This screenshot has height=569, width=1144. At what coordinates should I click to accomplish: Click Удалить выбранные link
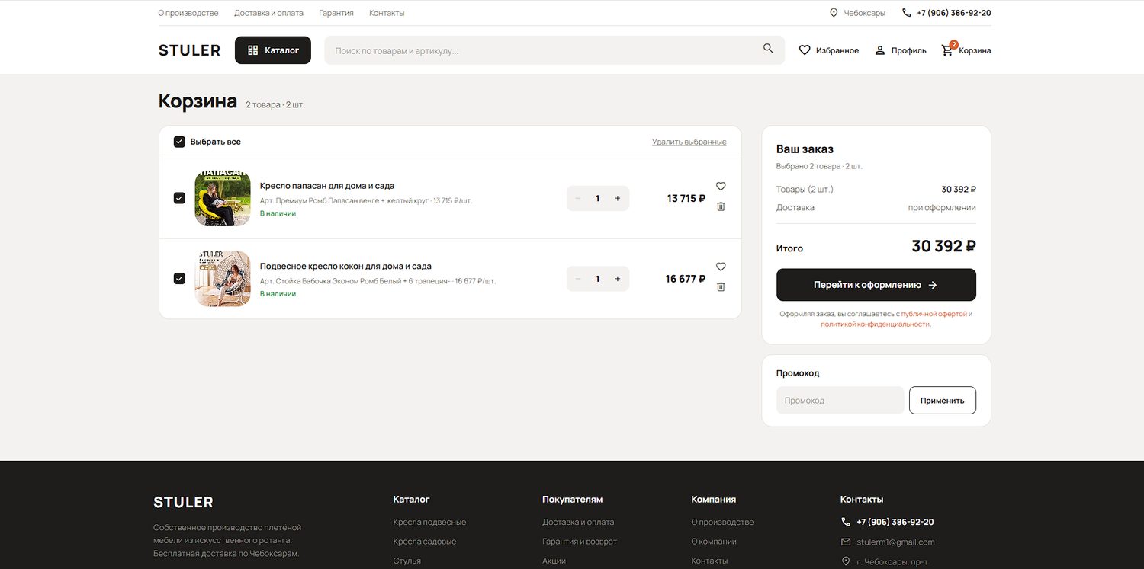pos(689,142)
